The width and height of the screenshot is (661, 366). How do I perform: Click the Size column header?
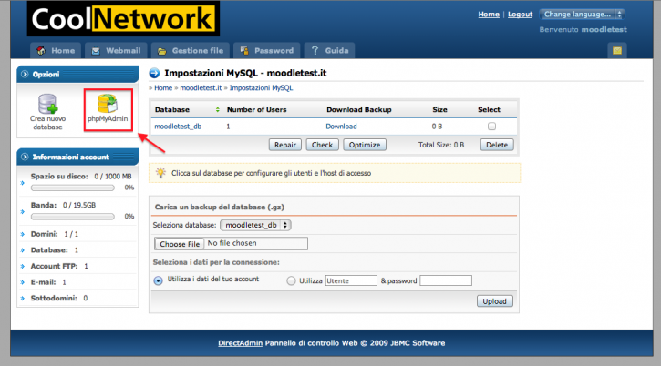pos(439,109)
